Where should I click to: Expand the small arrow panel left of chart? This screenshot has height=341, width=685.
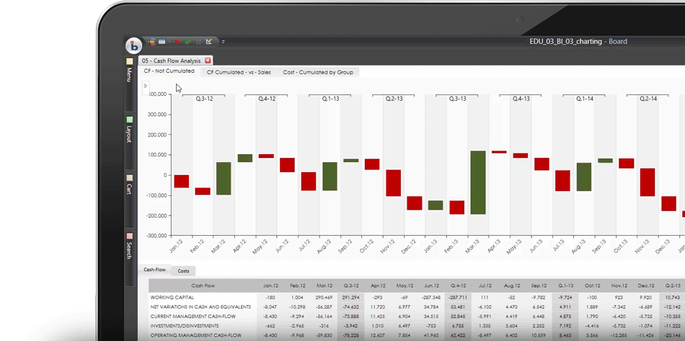point(145,86)
